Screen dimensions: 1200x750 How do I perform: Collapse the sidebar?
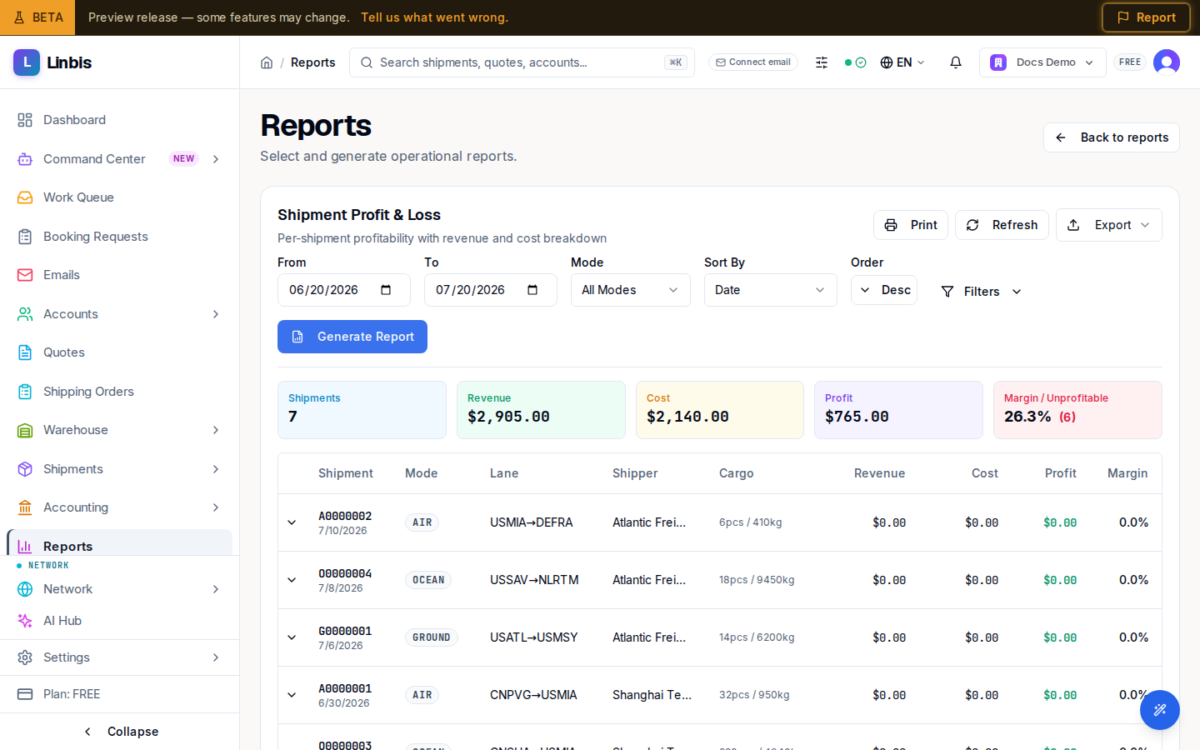120,732
